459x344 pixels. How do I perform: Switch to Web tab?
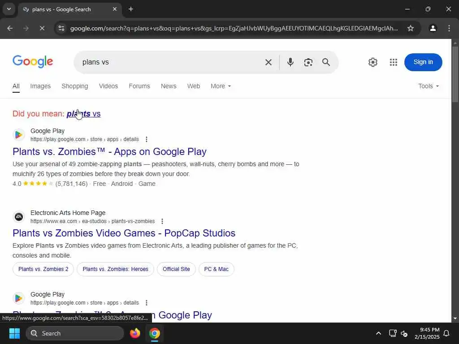[194, 86]
